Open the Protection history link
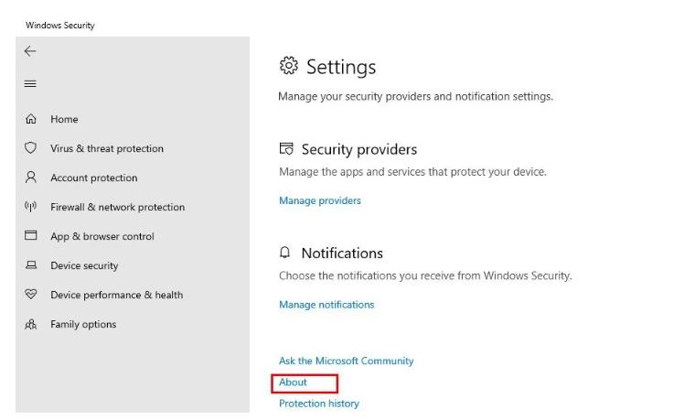The image size is (674, 420). coord(319,404)
